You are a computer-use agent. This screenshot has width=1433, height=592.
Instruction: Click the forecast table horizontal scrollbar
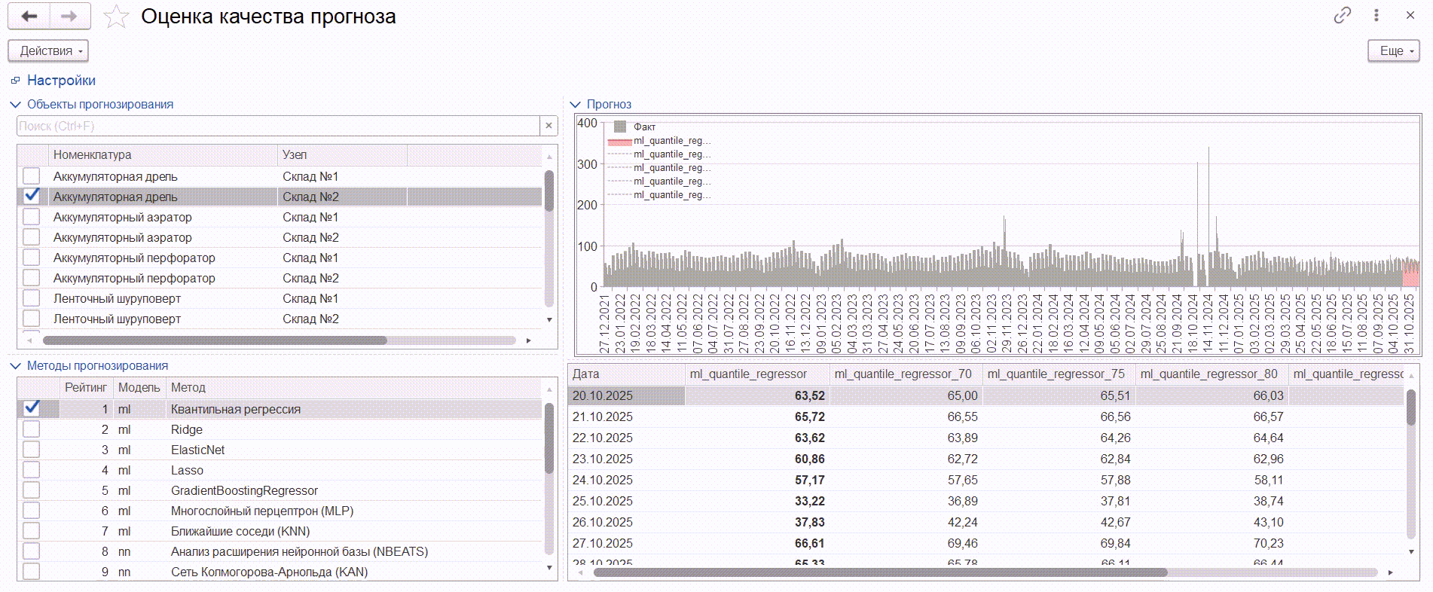(879, 572)
